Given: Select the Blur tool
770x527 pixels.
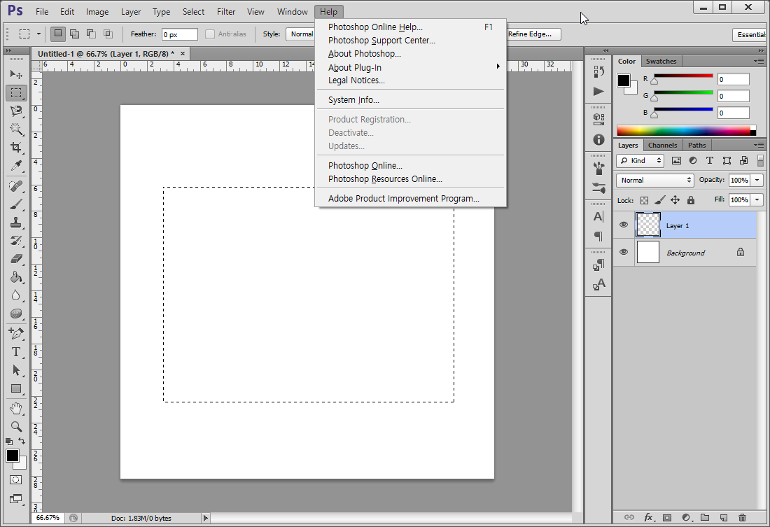Looking at the screenshot, I should 16,295.
